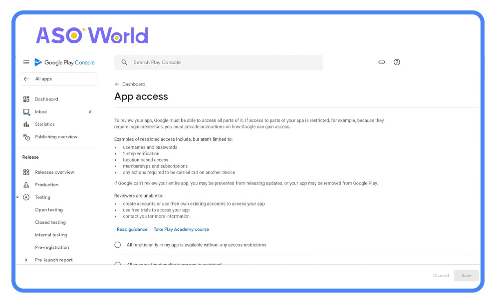Click the 'use free trials' bullet
This screenshot has height=305, width=498.
pyautogui.click(x=156, y=210)
